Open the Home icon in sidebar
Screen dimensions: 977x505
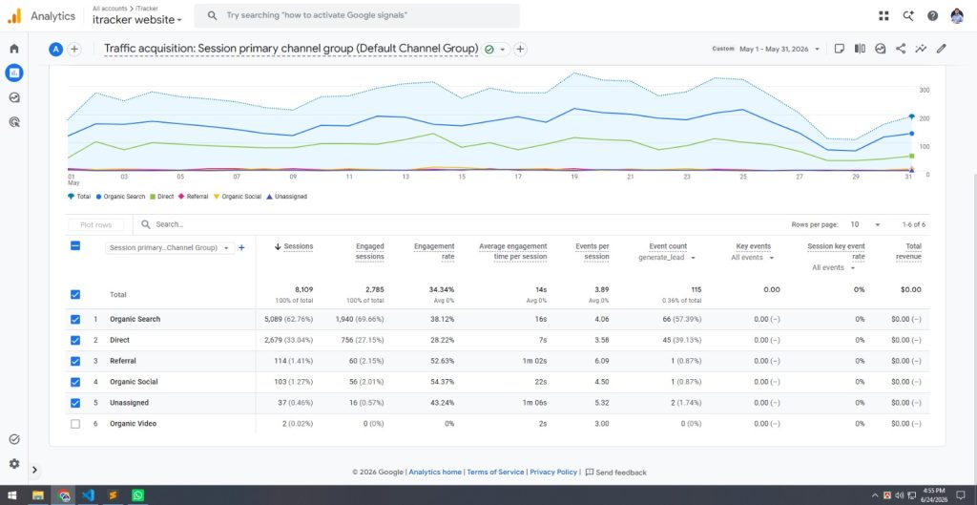[x=14, y=49]
